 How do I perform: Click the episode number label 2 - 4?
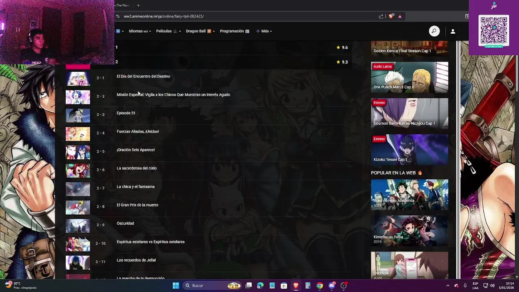(100, 133)
